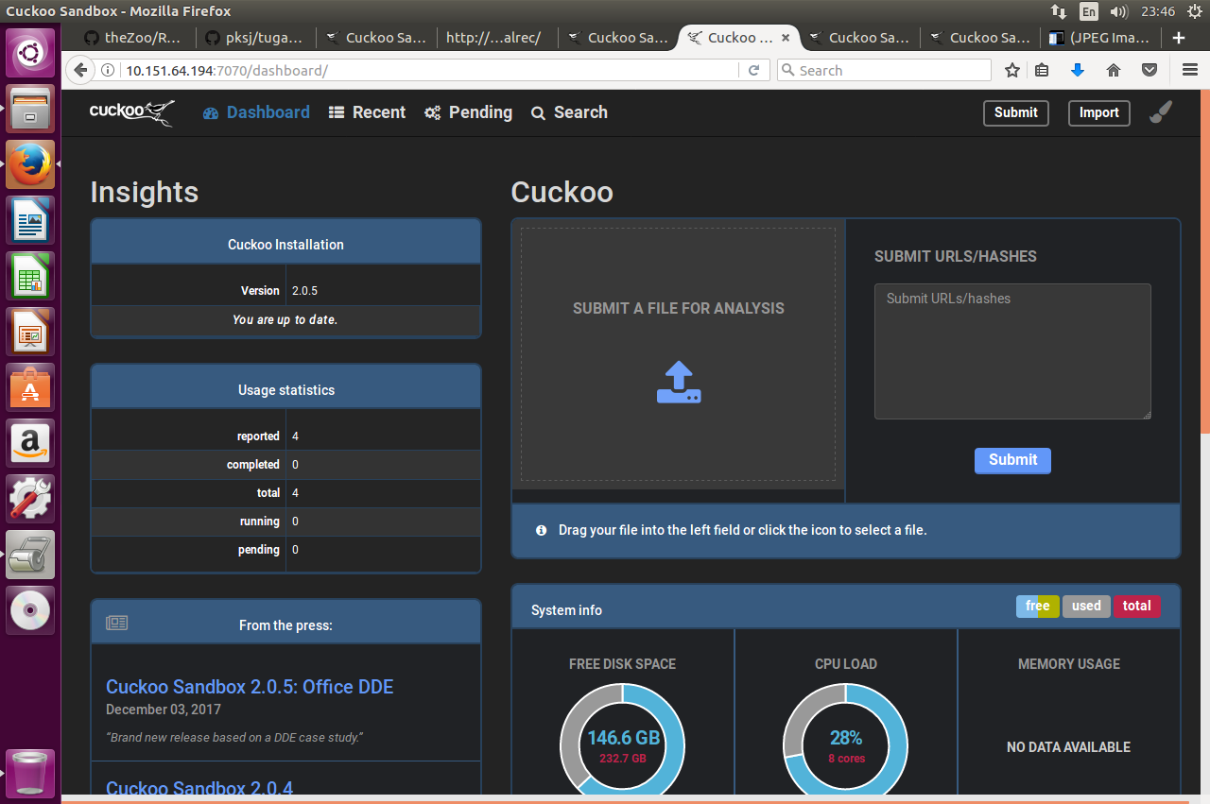Click Firefox bookmark star icon
Screen dimensions: 1210x804
pos(1012,70)
